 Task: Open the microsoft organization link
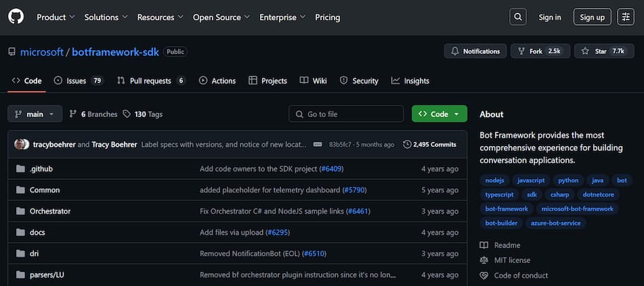(x=42, y=52)
